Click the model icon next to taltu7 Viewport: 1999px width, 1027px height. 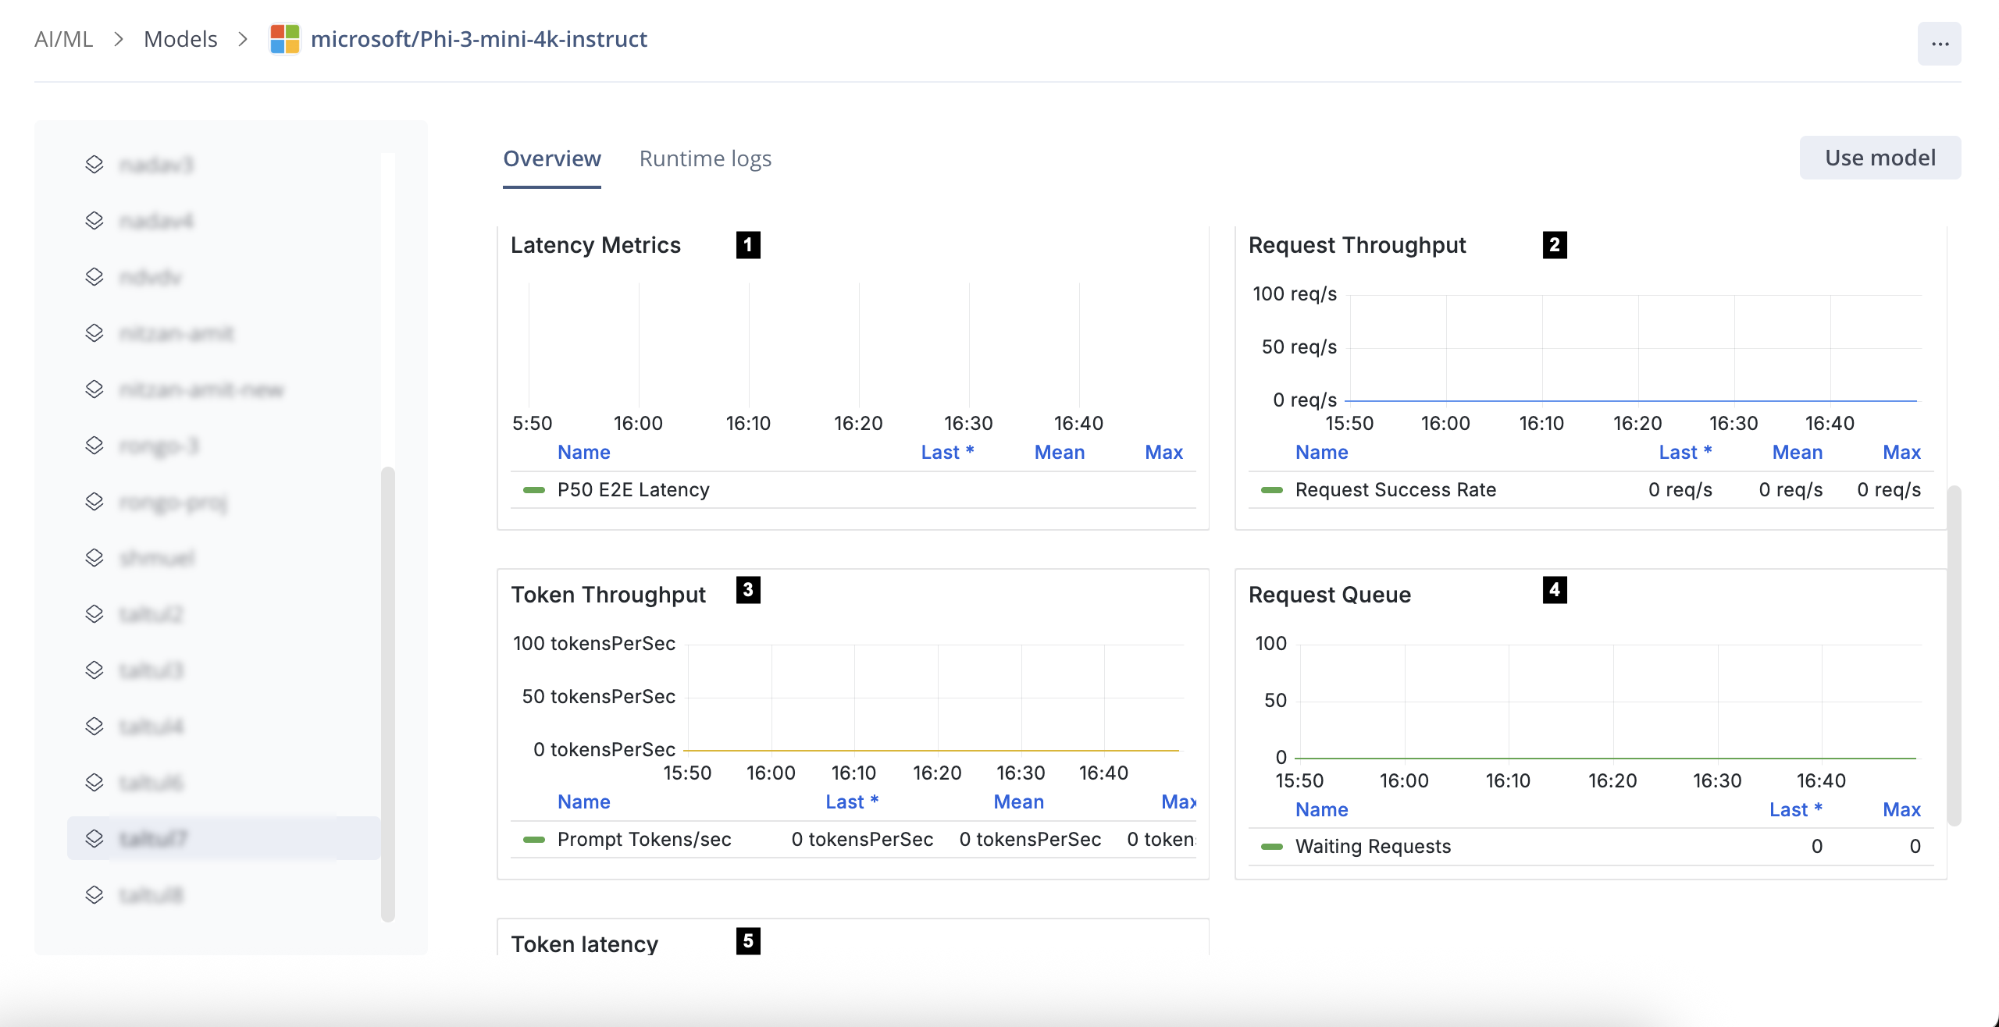pos(94,838)
